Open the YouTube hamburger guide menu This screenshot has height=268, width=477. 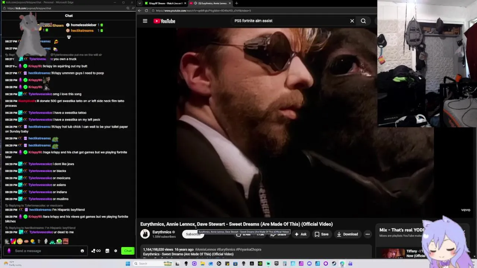tap(145, 21)
